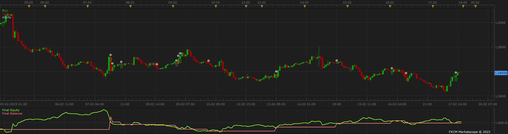Click the 15.02 11:00 time label
The height and width of the screenshot is (134, 508).
(x=367, y=104)
